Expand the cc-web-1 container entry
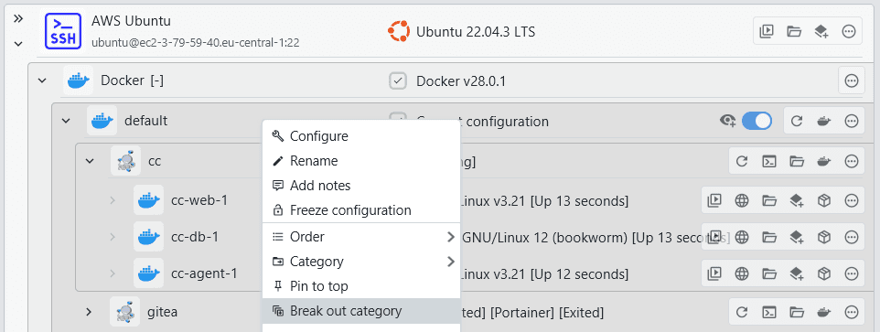 (x=113, y=200)
